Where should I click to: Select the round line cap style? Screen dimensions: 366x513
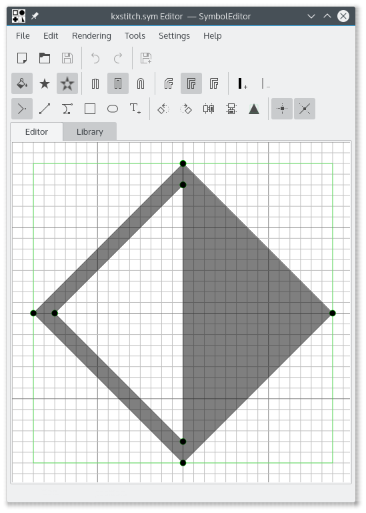point(141,83)
